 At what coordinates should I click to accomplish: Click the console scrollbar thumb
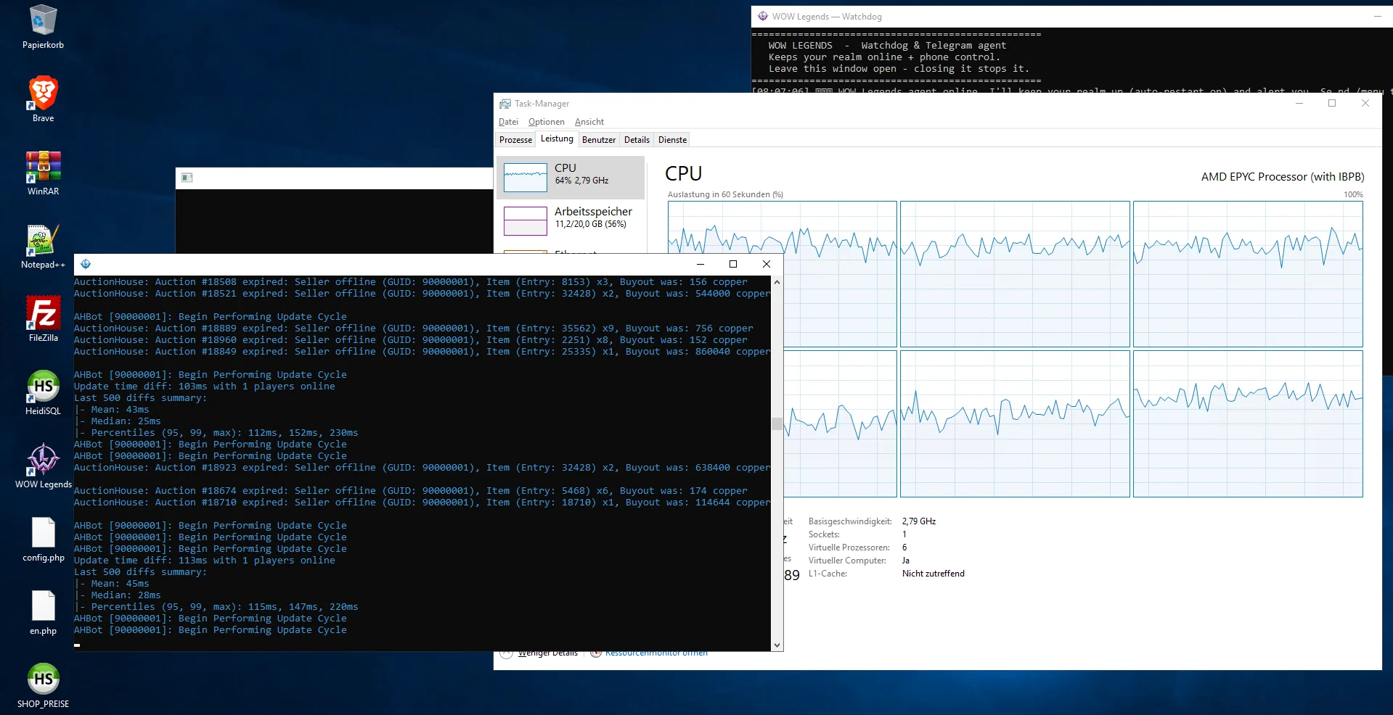point(777,423)
